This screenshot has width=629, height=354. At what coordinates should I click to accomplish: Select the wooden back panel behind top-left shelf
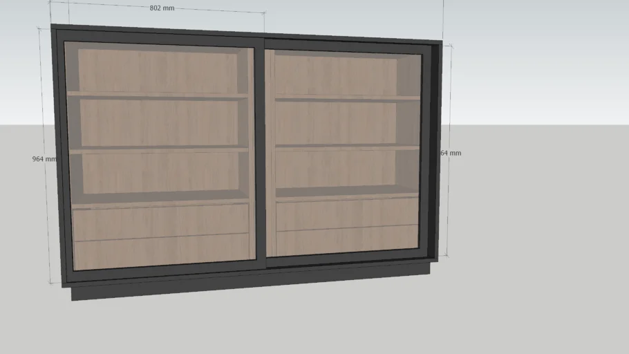159,71
